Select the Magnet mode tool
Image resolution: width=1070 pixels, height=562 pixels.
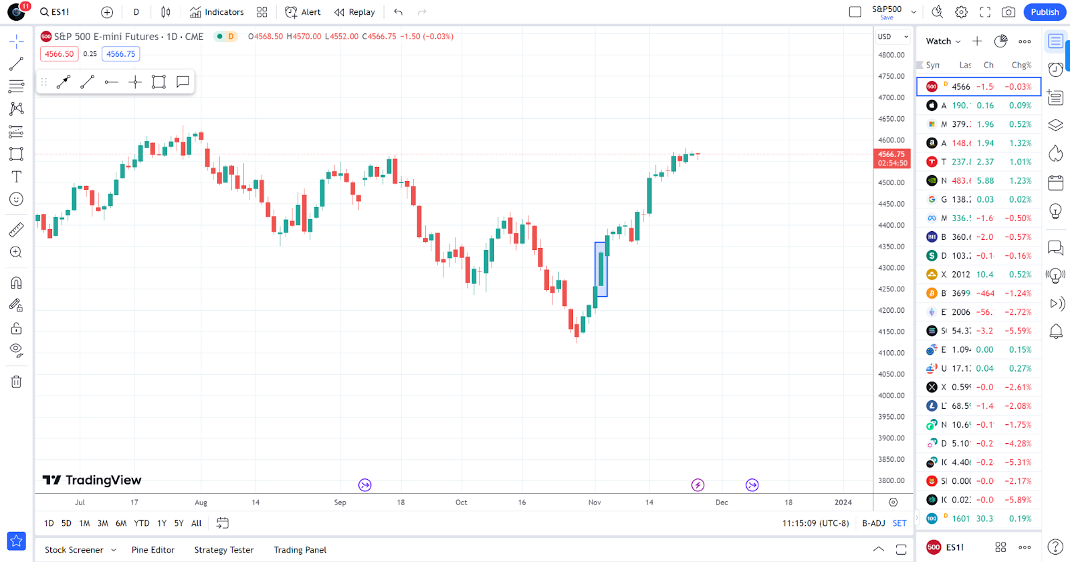17,283
